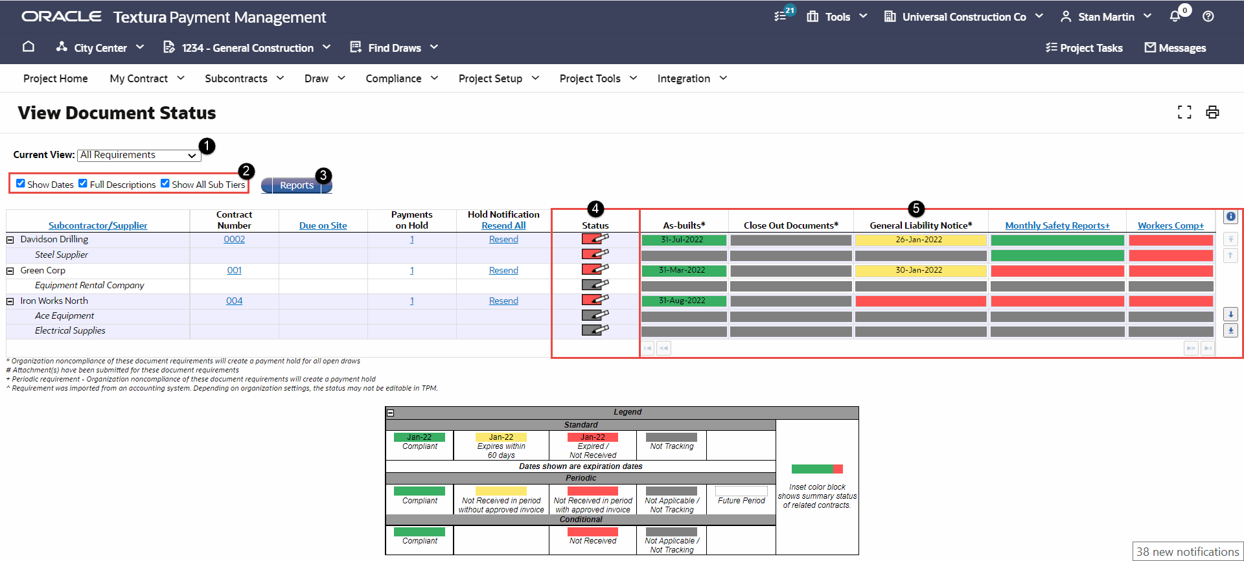Expand the Tools dropdown
The image size is (1244, 561).
(836, 17)
